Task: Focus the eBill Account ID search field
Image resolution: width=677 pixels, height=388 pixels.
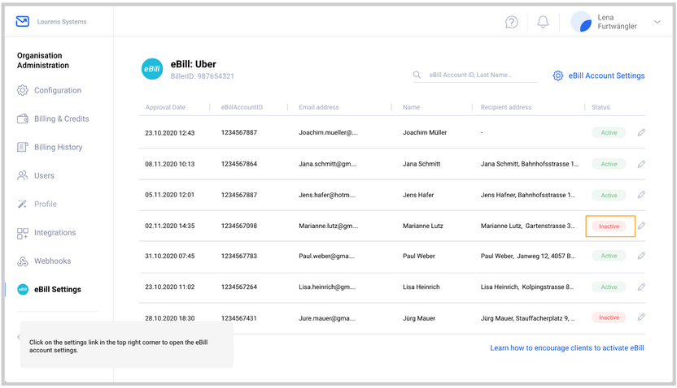Action: coord(475,75)
